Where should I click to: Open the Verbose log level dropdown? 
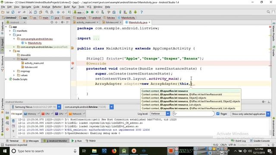click(x=168, y=114)
